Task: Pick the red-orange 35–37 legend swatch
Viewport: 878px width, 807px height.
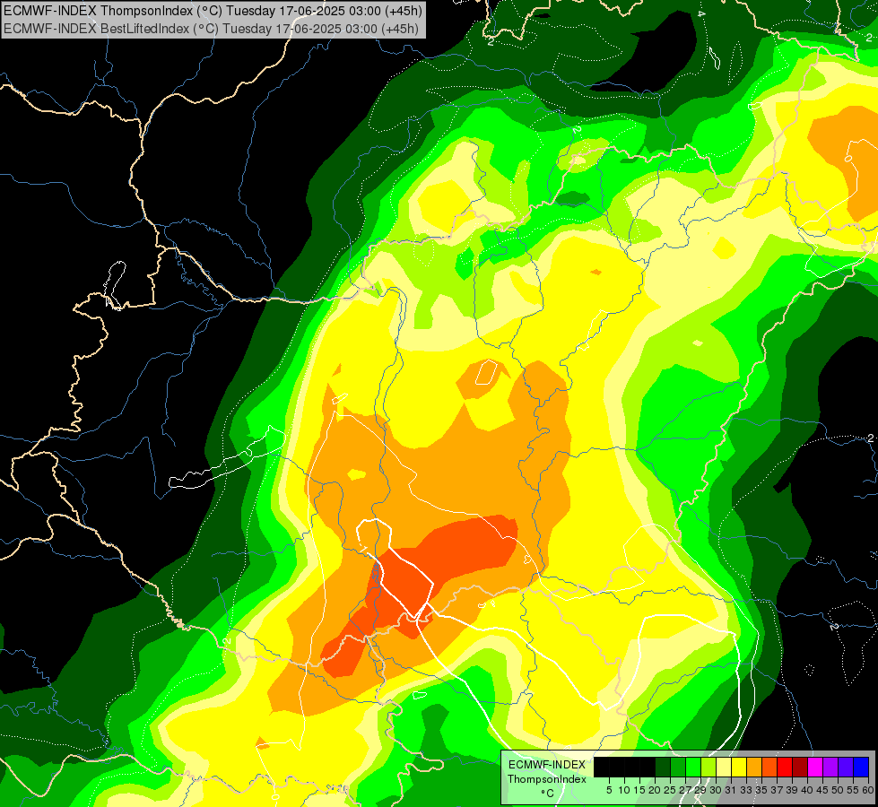Action: [769, 767]
